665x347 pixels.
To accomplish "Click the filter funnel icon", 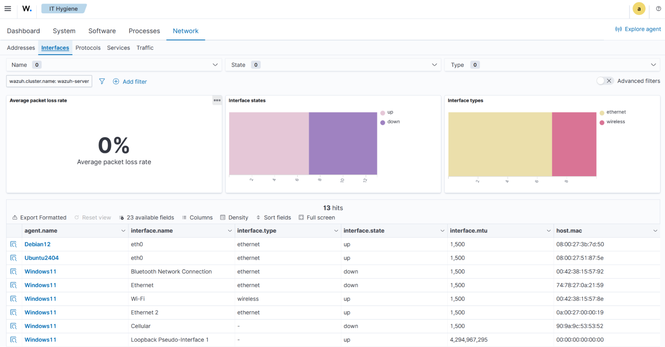I will tap(102, 81).
